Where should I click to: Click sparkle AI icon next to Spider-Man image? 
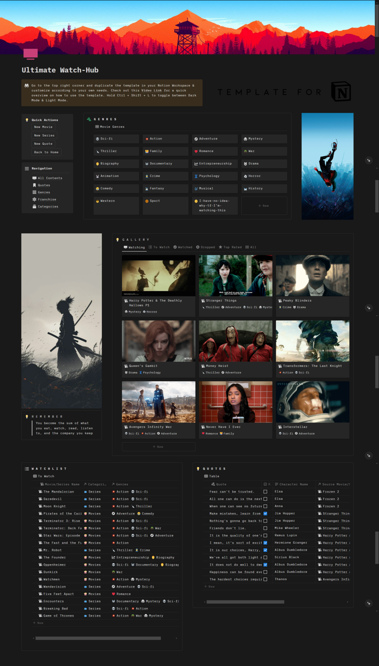coord(369,161)
